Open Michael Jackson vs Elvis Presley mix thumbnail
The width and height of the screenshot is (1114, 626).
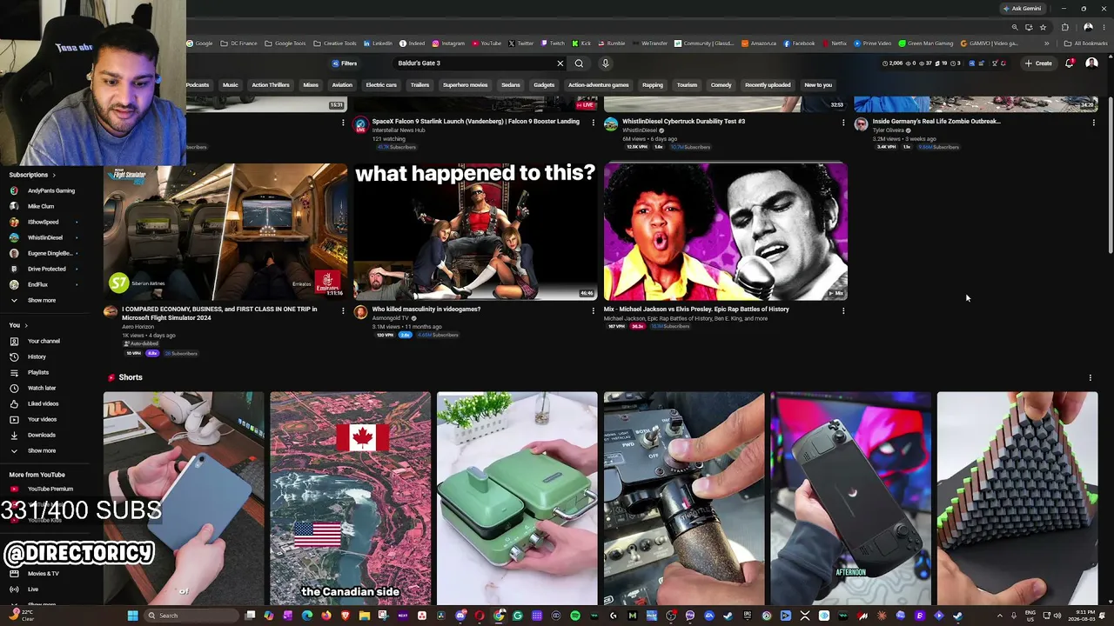tap(726, 231)
